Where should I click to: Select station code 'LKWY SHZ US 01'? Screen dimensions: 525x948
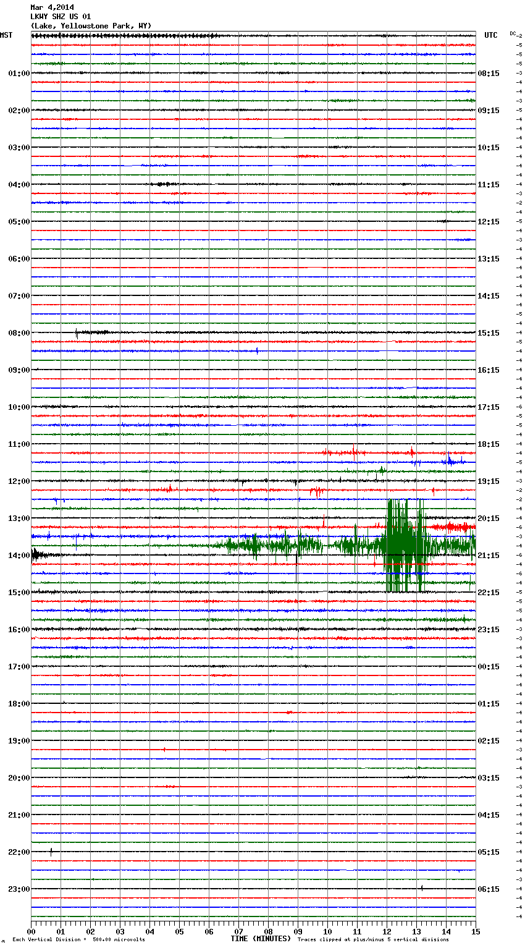(x=61, y=17)
